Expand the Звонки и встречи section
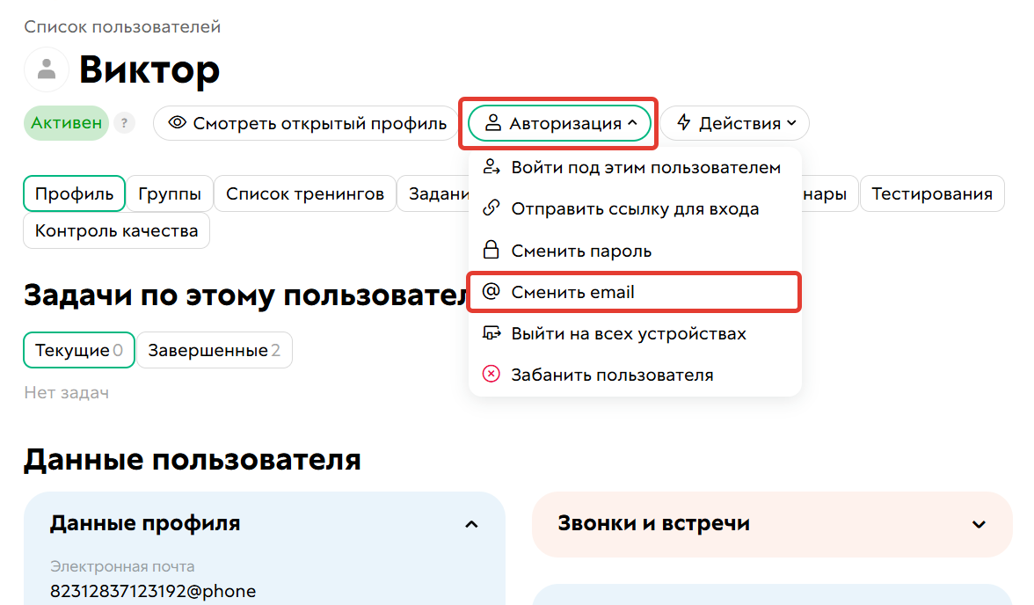1034x605 pixels. (x=979, y=523)
